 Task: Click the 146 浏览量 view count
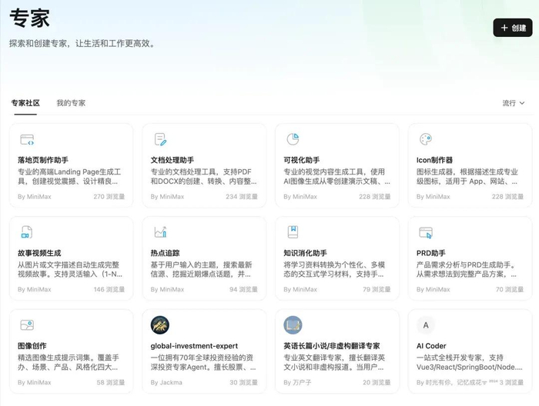pyautogui.click(x=109, y=289)
